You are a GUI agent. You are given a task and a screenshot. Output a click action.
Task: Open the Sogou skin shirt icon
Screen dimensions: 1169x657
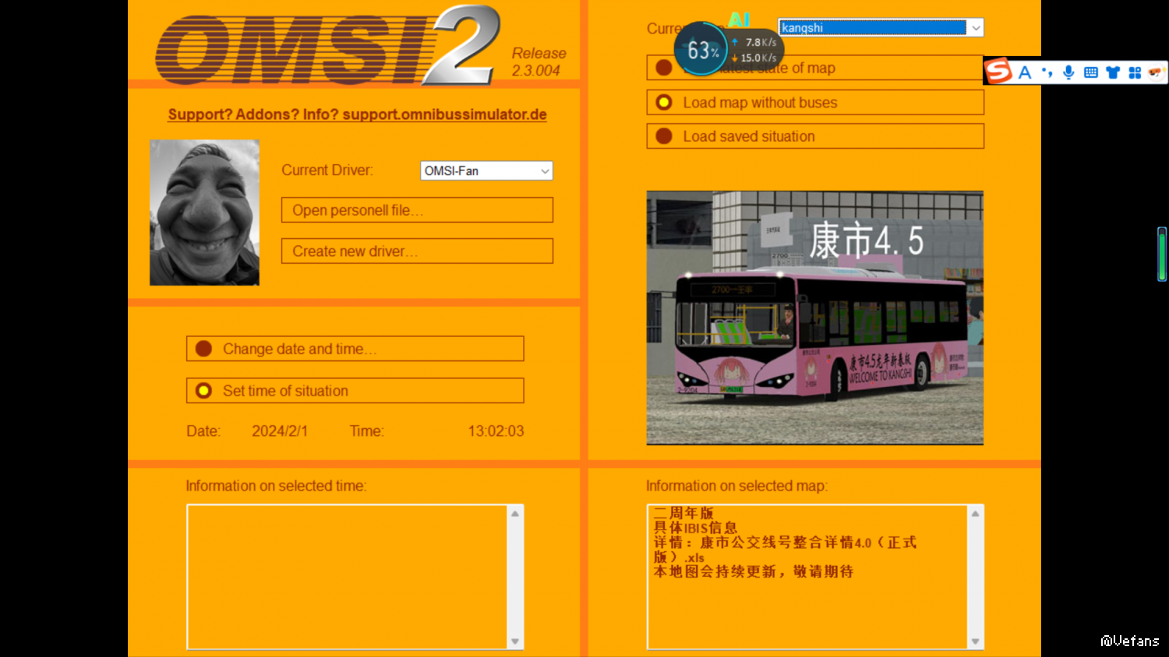coord(1113,72)
